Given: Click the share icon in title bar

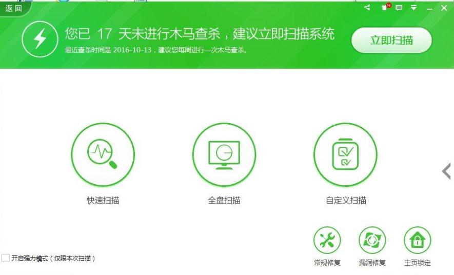Looking at the screenshot, I should pos(367,8).
